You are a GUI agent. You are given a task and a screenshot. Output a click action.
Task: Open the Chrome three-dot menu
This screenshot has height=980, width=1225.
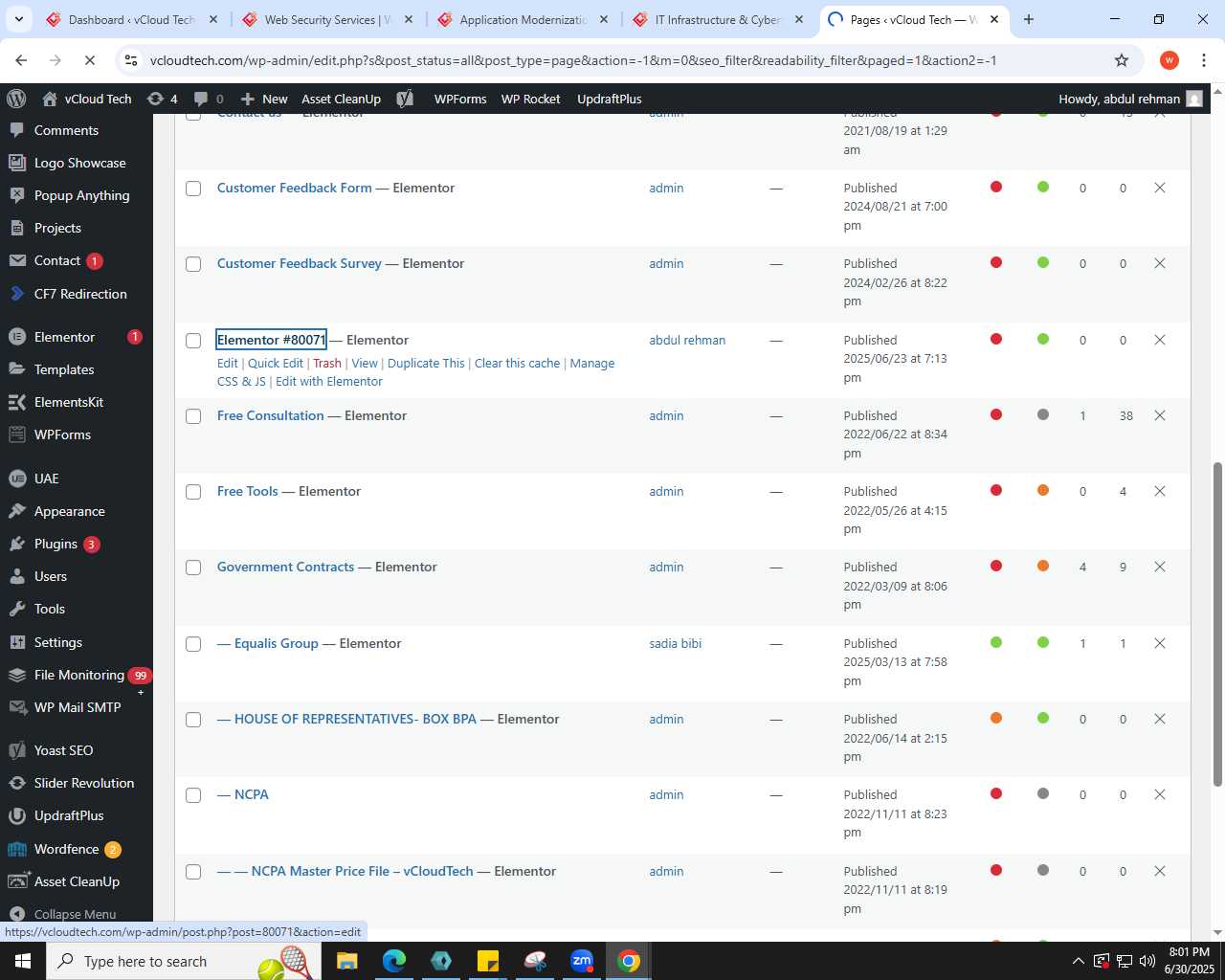click(1204, 60)
